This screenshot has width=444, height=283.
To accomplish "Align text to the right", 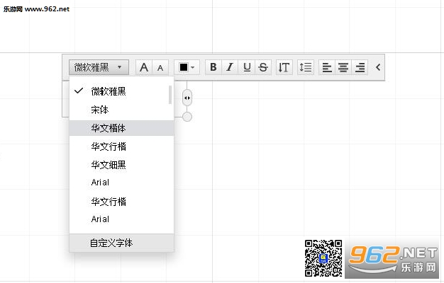I will (360, 67).
